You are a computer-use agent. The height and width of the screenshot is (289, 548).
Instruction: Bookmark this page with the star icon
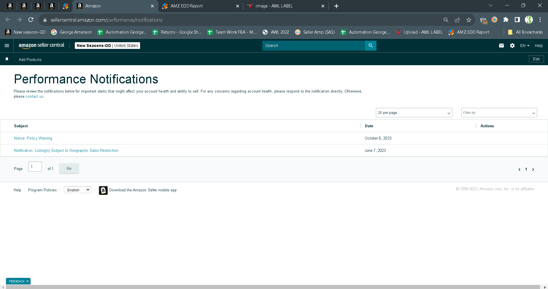pyautogui.click(x=469, y=20)
